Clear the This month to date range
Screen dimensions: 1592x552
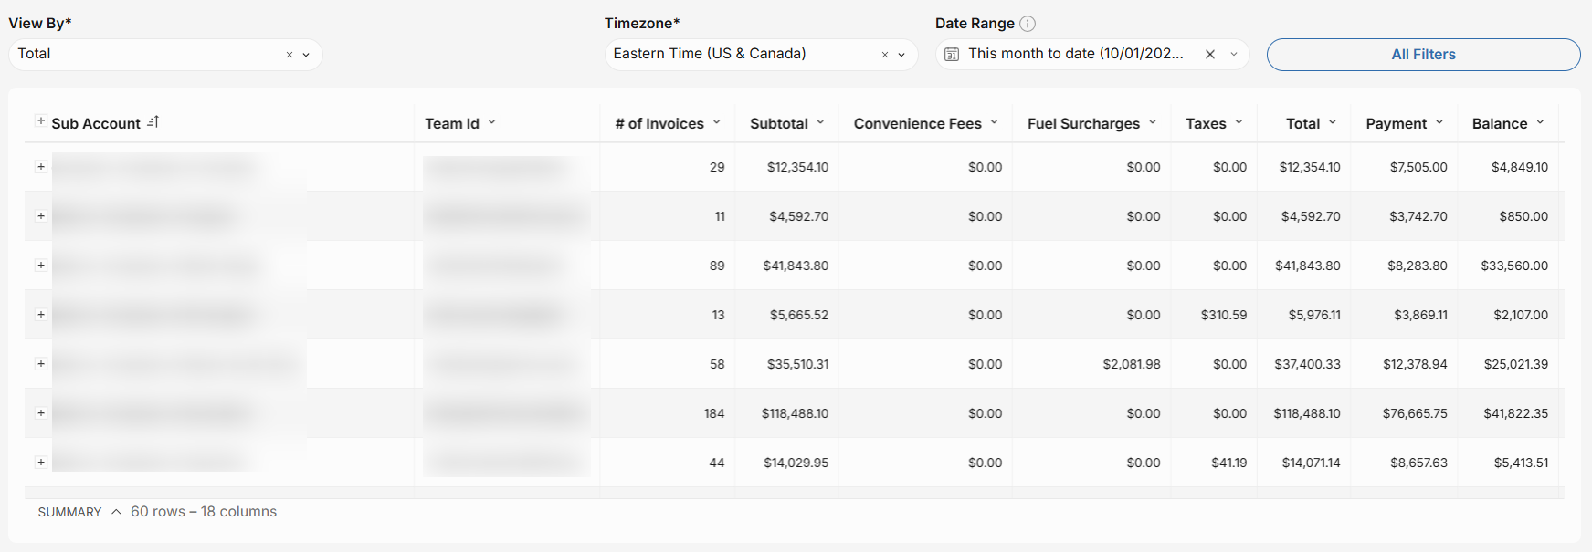1210,55
